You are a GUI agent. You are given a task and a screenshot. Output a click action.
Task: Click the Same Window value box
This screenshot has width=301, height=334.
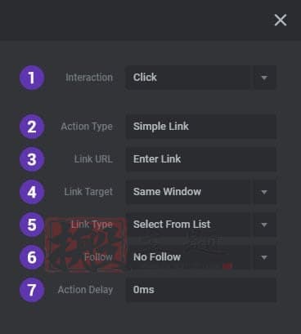click(x=188, y=192)
